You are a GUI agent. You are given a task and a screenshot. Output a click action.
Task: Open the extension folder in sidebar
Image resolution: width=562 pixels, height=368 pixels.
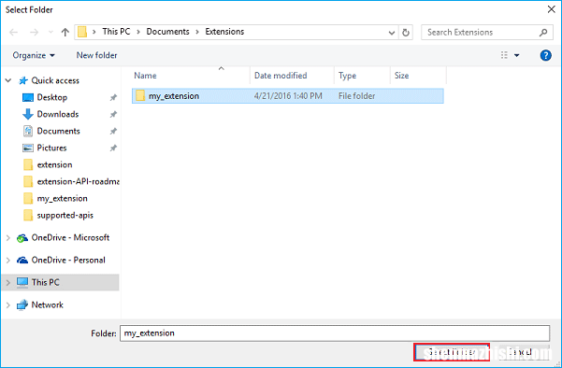click(x=54, y=164)
